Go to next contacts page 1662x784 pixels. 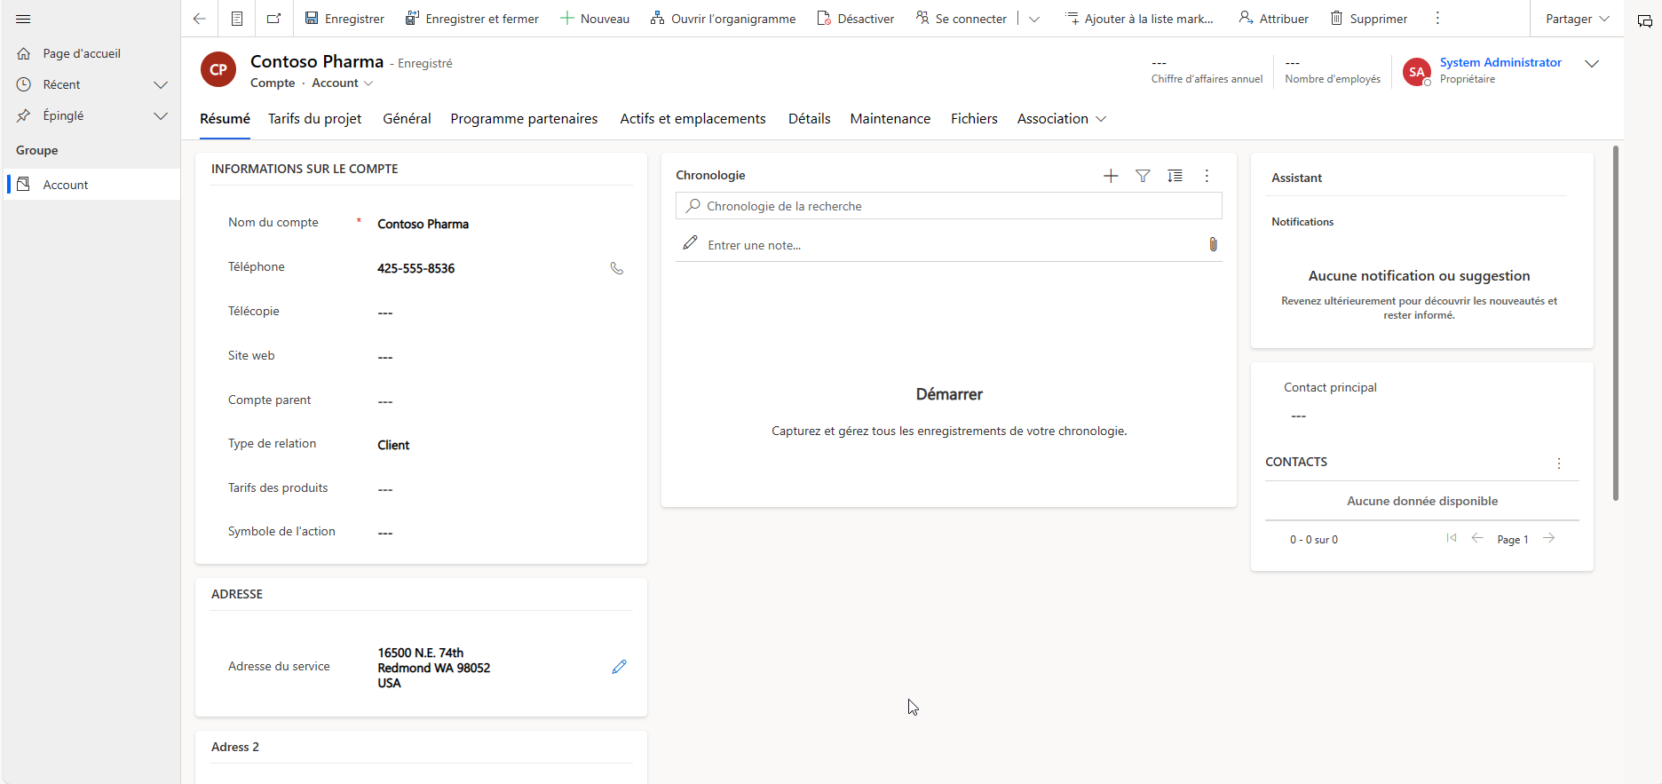(1549, 538)
